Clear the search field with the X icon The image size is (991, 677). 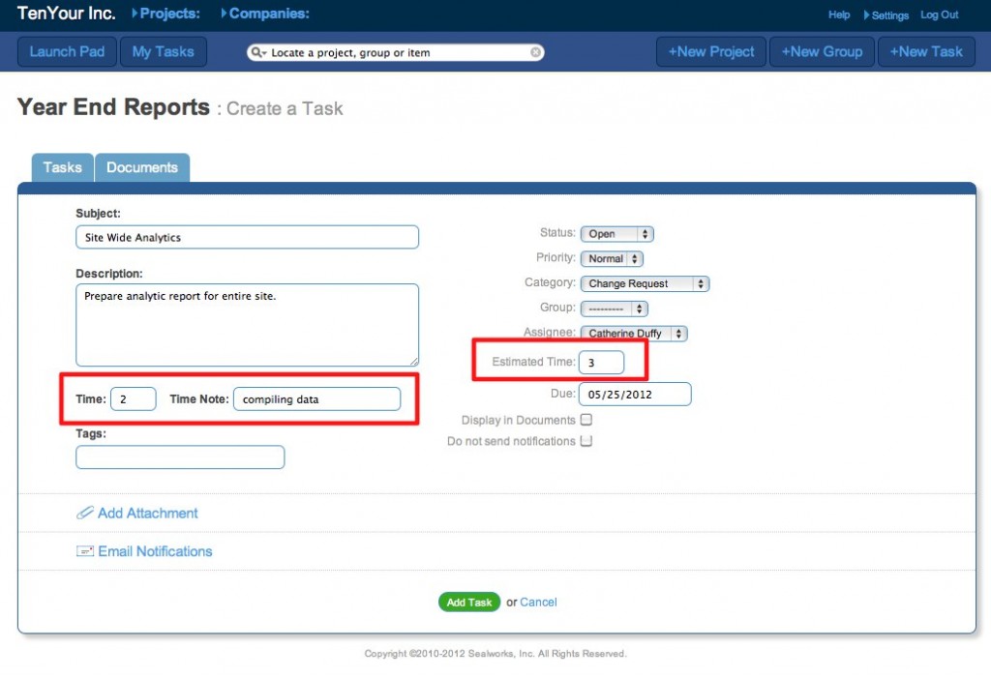point(535,52)
